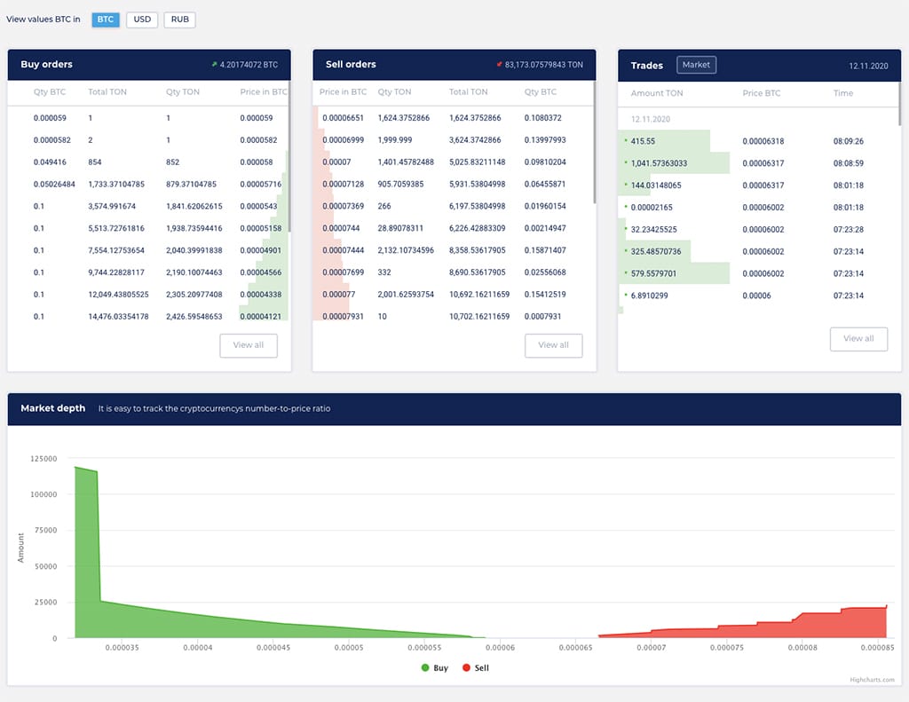Screen dimensions: 909x702
Task: Click sell order Total TON 10,702.16211659
Action: 479,316
